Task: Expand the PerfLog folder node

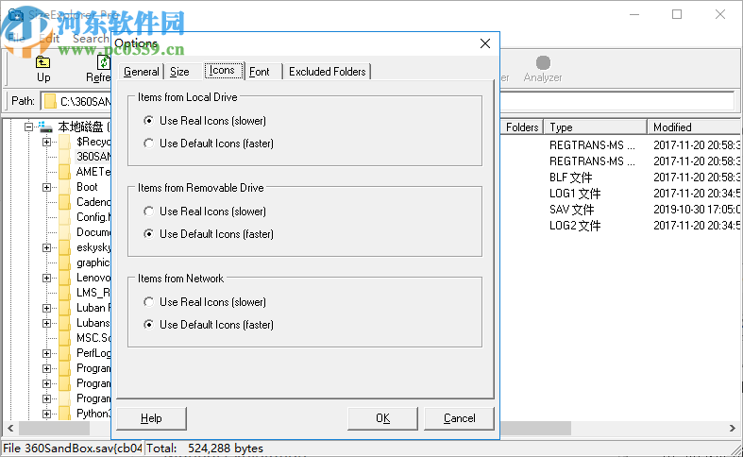Action: [x=46, y=353]
